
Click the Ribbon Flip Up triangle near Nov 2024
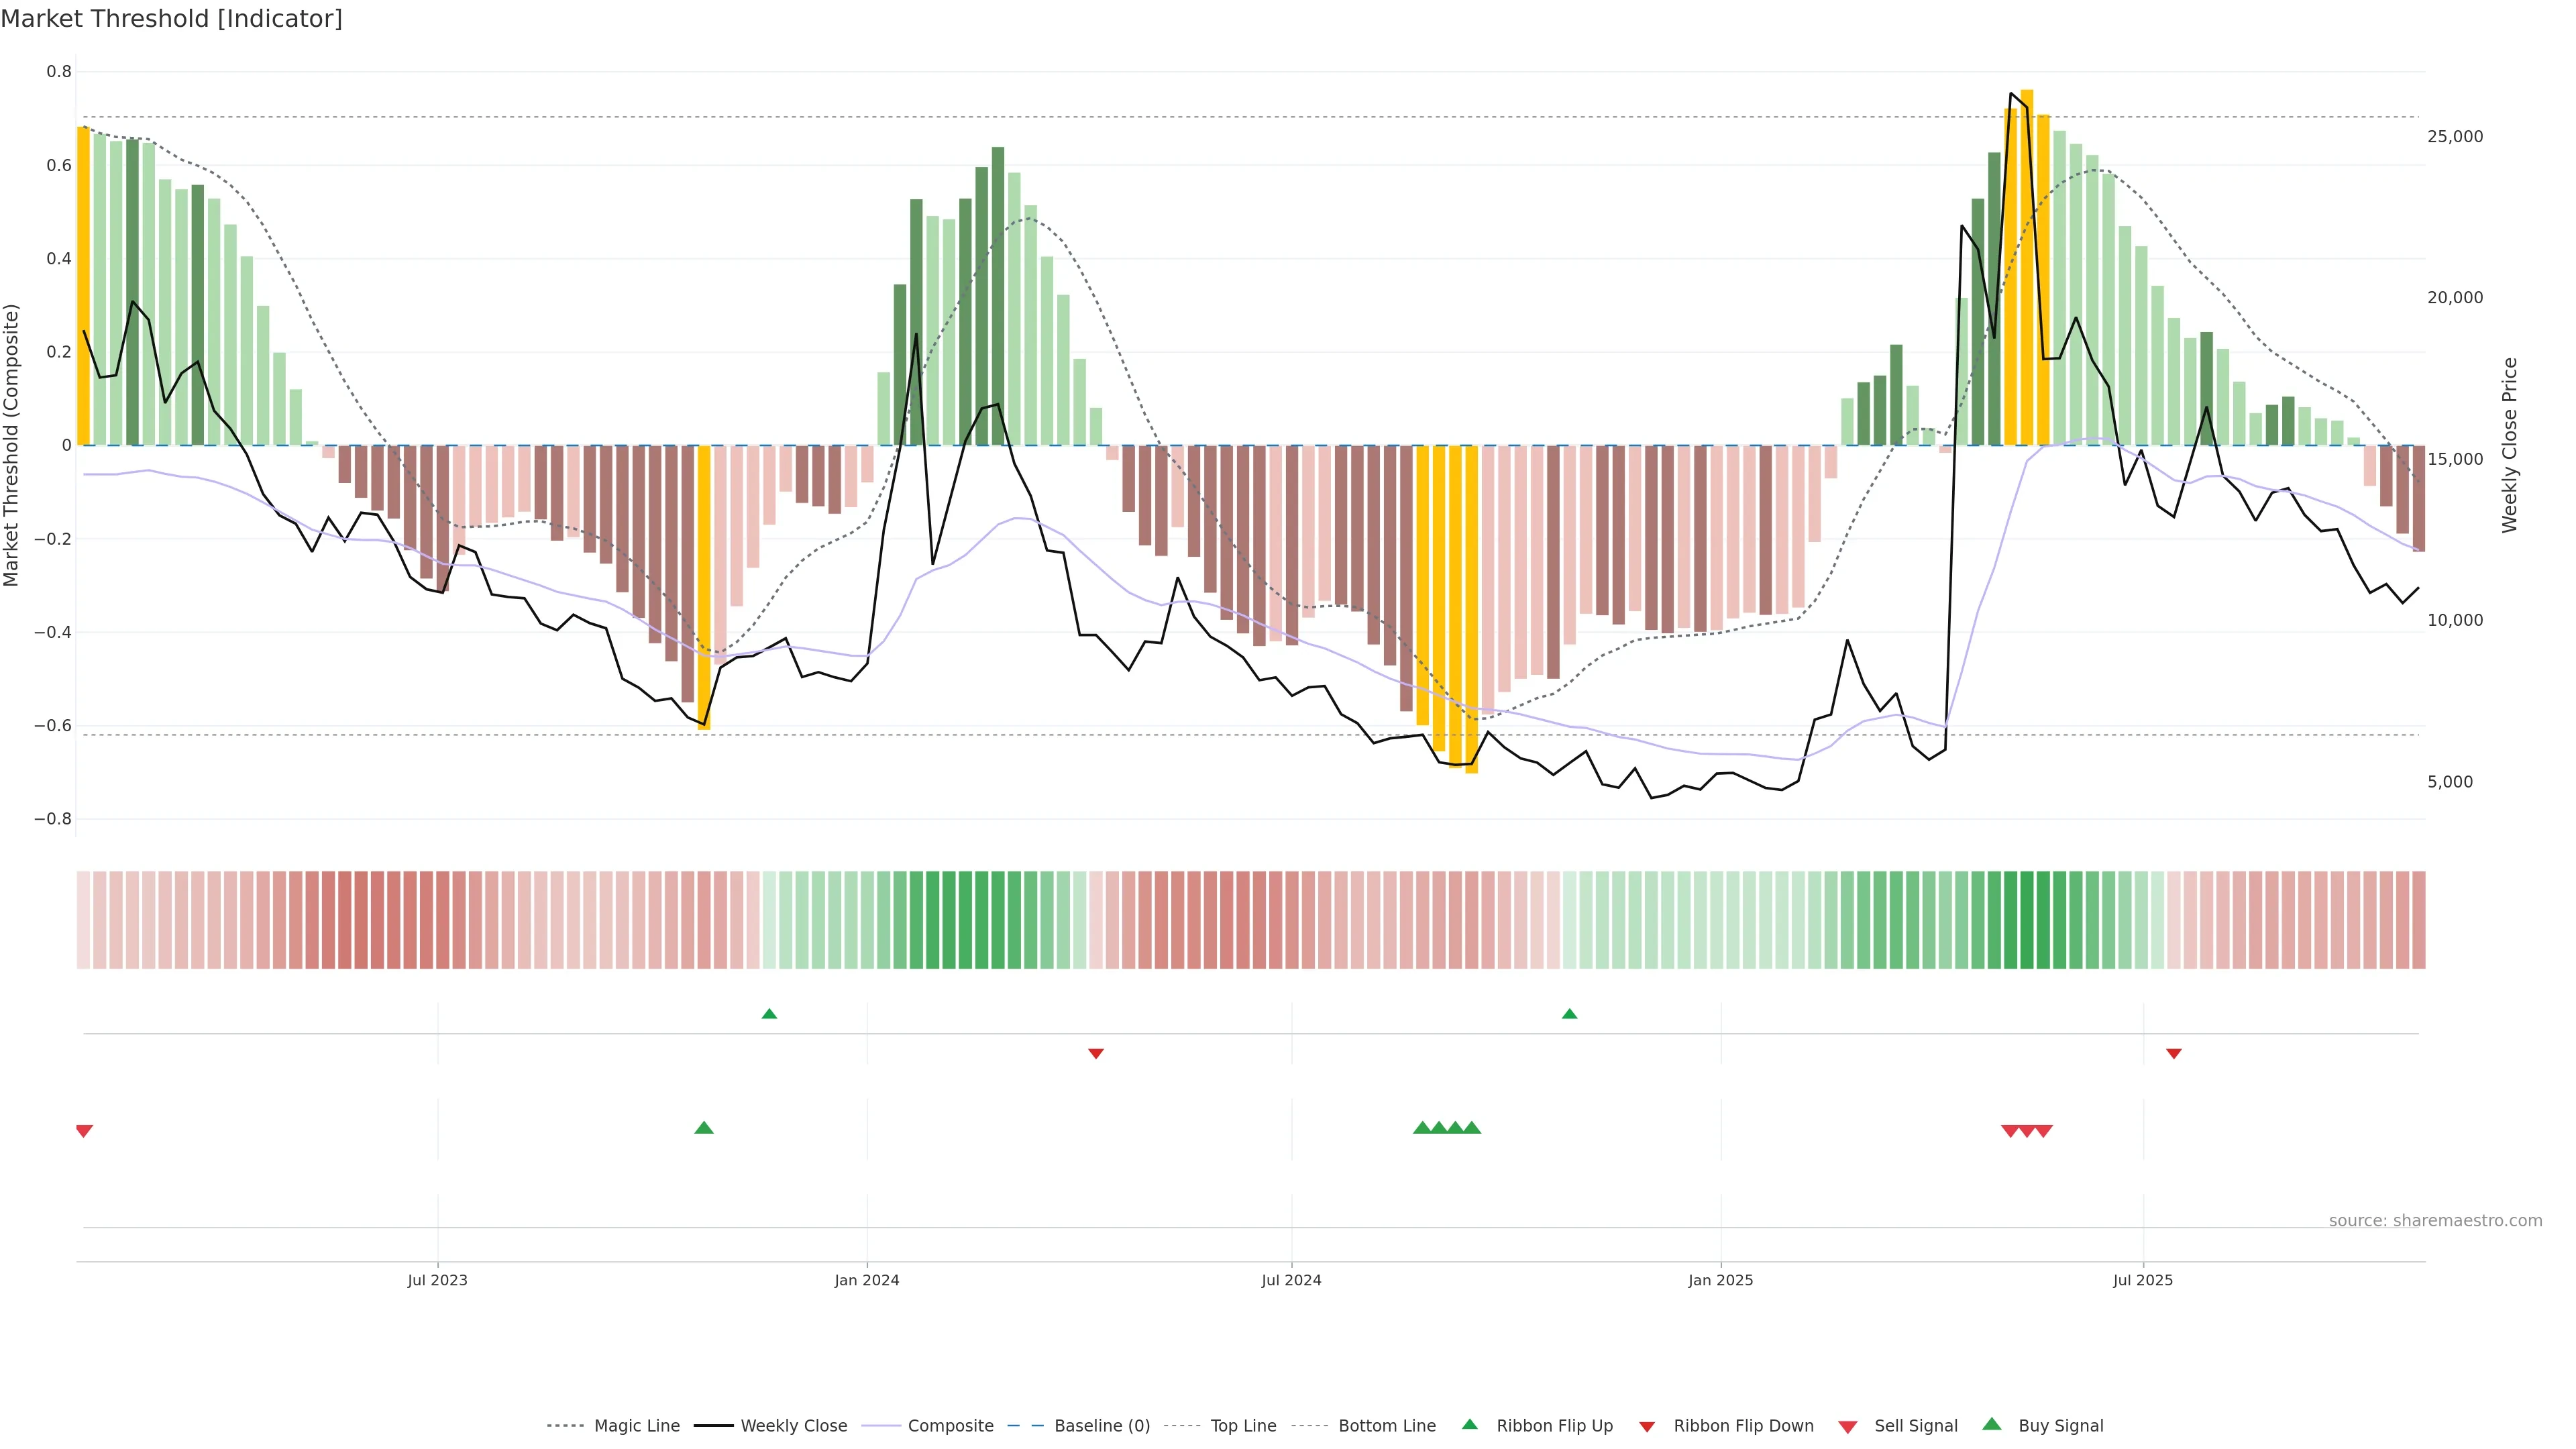pos(1569,1014)
